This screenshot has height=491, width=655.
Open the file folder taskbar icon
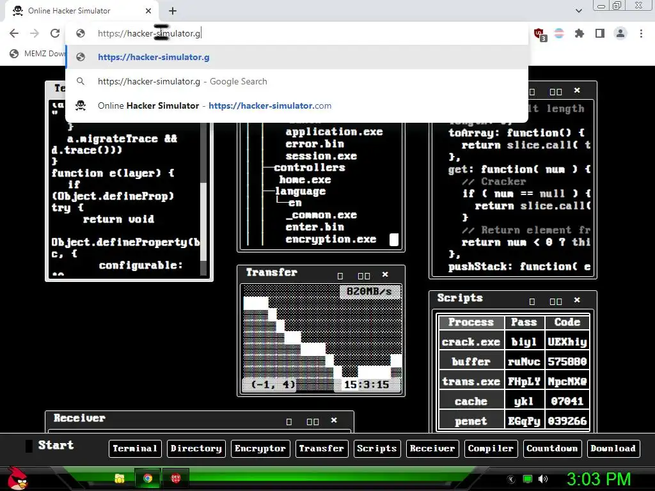[120, 478]
